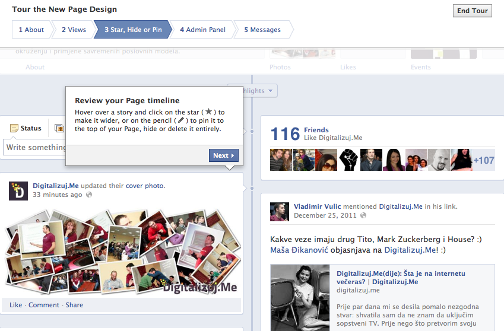Click Next in the tour popup
The image size is (504, 331).
click(224, 155)
